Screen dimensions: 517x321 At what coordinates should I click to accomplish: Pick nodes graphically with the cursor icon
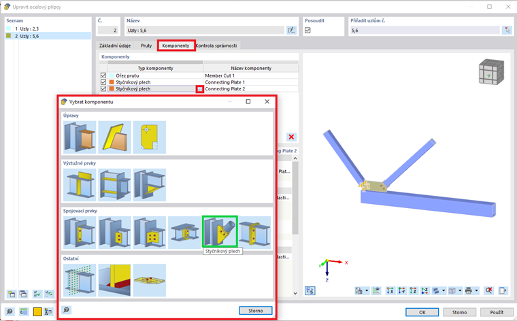507,31
